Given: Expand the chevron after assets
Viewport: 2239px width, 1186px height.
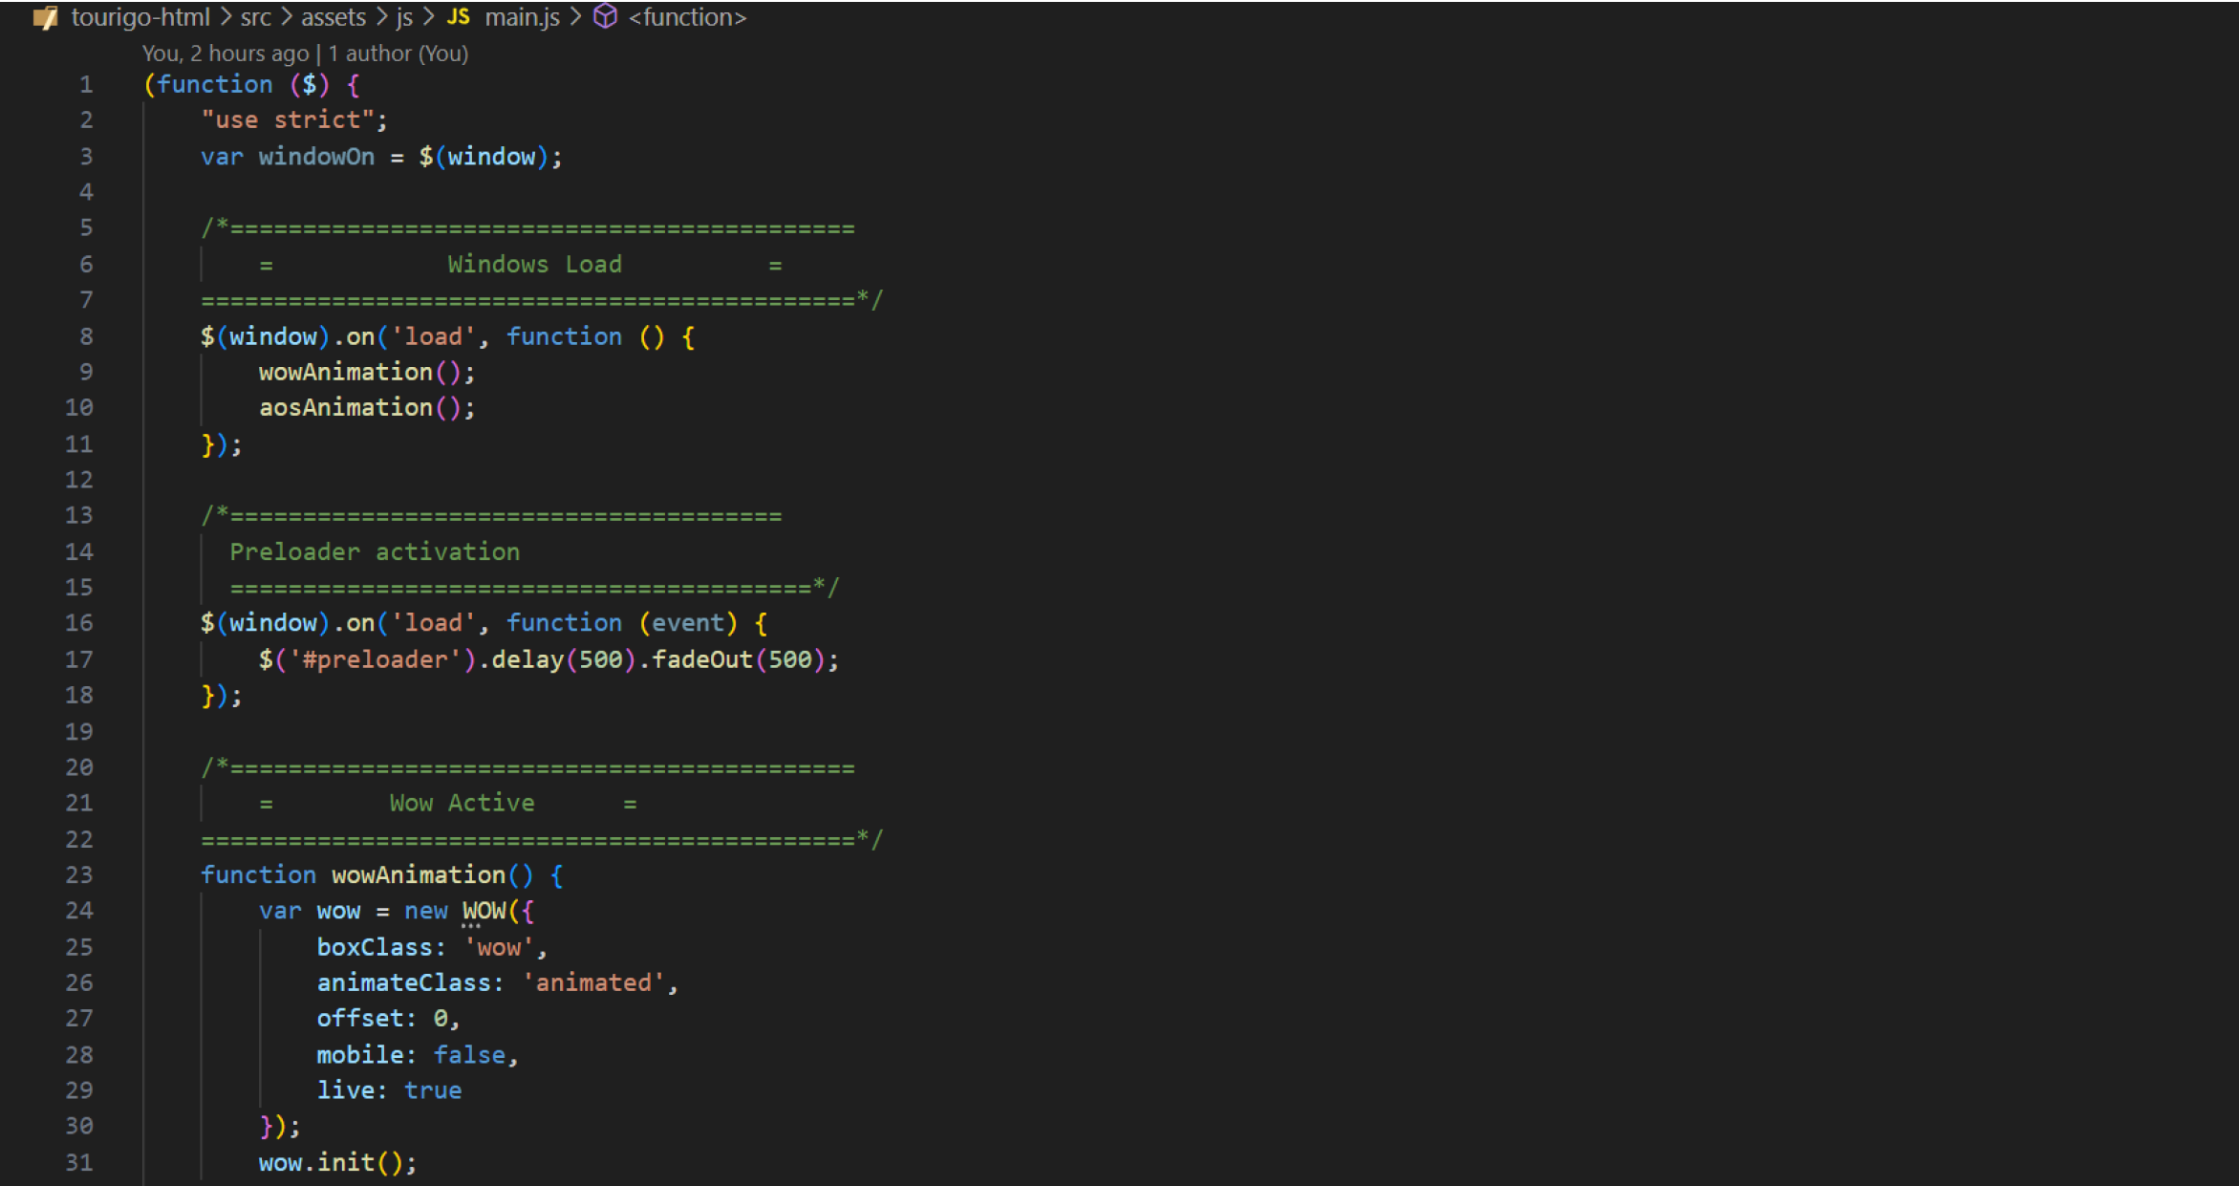Looking at the screenshot, I should [x=381, y=17].
